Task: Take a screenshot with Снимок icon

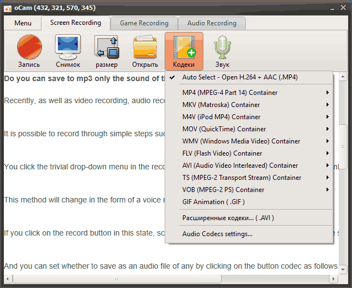Action: click(68, 47)
